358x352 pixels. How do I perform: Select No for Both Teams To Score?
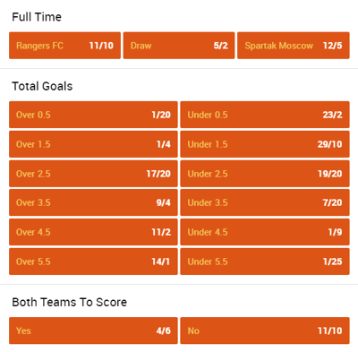pyautogui.click(x=265, y=331)
